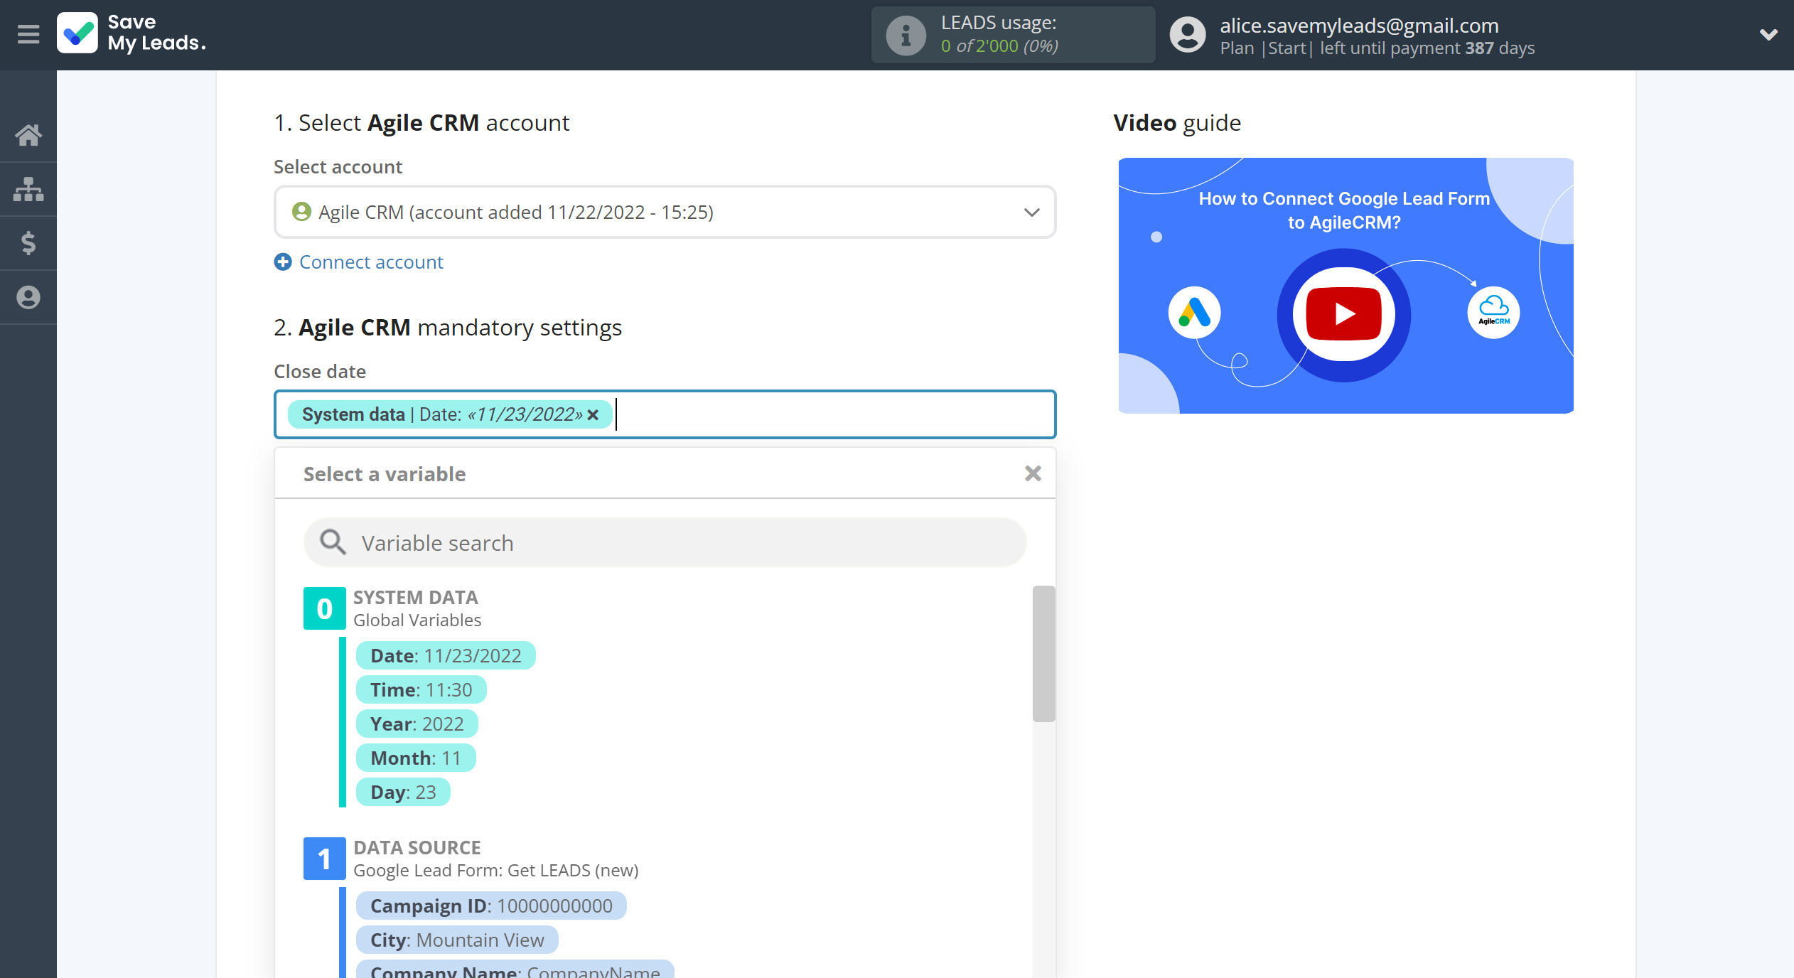Select the Month: 11 variable
1794x978 pixels.
coord(416,758)
